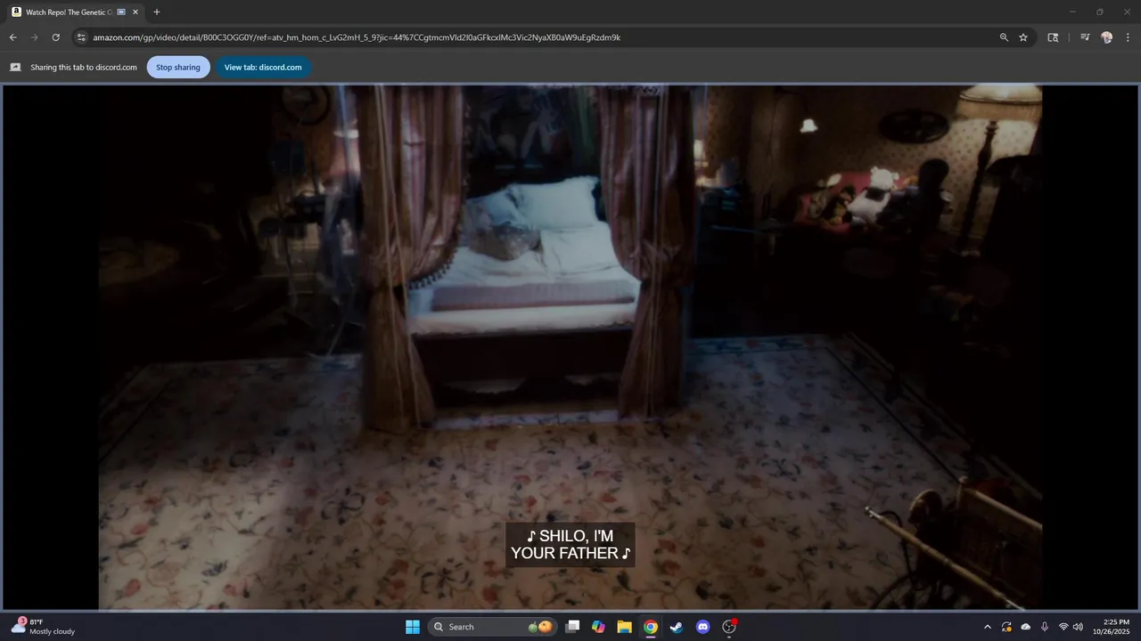Restore down the Chrome window

pos(1099,12)
